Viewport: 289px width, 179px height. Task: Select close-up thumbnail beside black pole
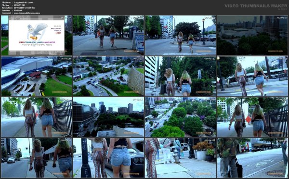point(108,158)
